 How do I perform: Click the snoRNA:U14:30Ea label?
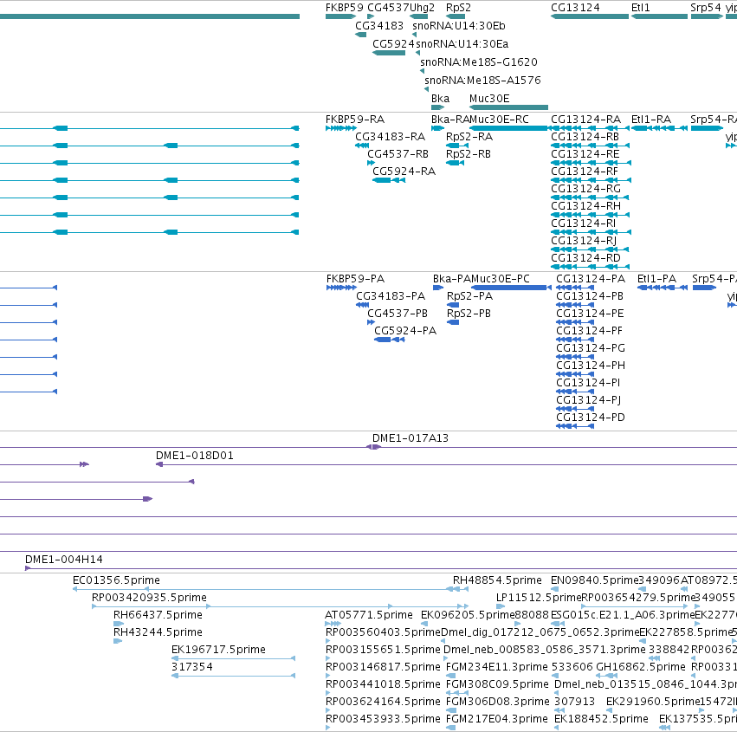click(x=462, y=44)
